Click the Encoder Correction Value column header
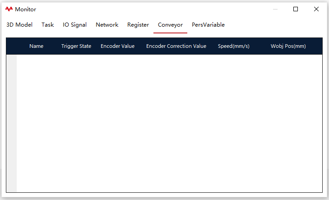This screenshot has width=329, height=200. point(176,46)
